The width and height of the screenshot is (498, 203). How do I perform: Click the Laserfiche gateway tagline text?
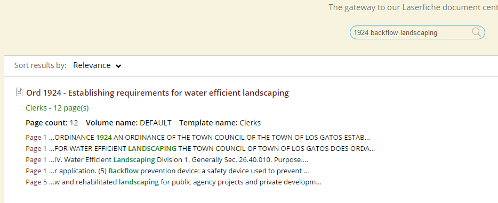(x=413, y=7)
